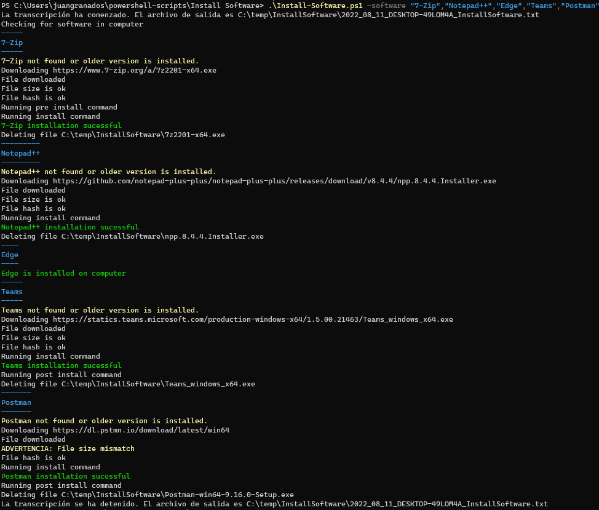
Task: Click 'La transcripción se ha detenido' line
Action: 274,504
